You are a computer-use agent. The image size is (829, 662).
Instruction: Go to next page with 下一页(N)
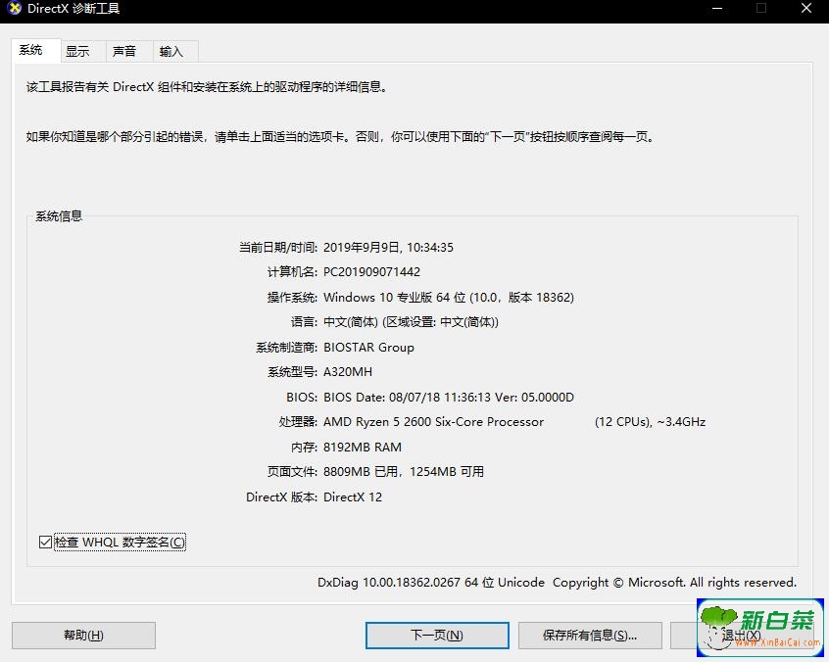click(x=437, y=635)
